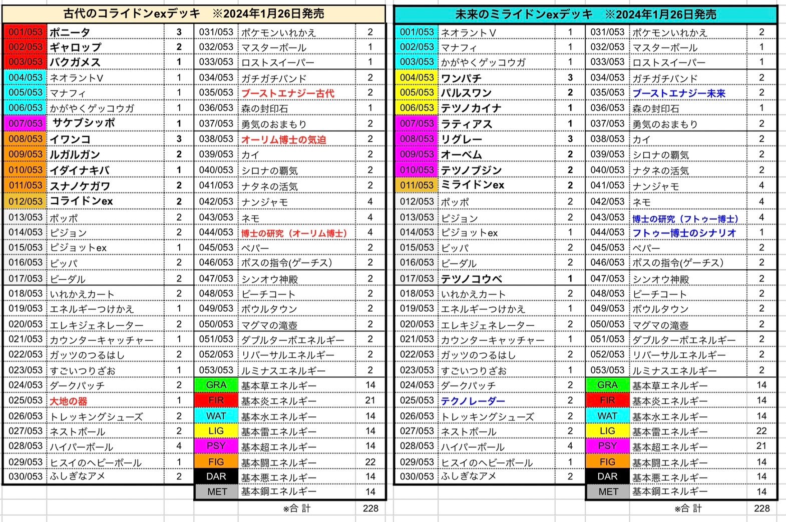
Task: Select the テツノコウベ cell
Action: pyautogui.click(x=497, y=278)
